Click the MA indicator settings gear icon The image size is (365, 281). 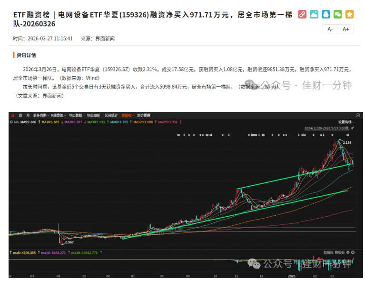(x=11, y=122)
